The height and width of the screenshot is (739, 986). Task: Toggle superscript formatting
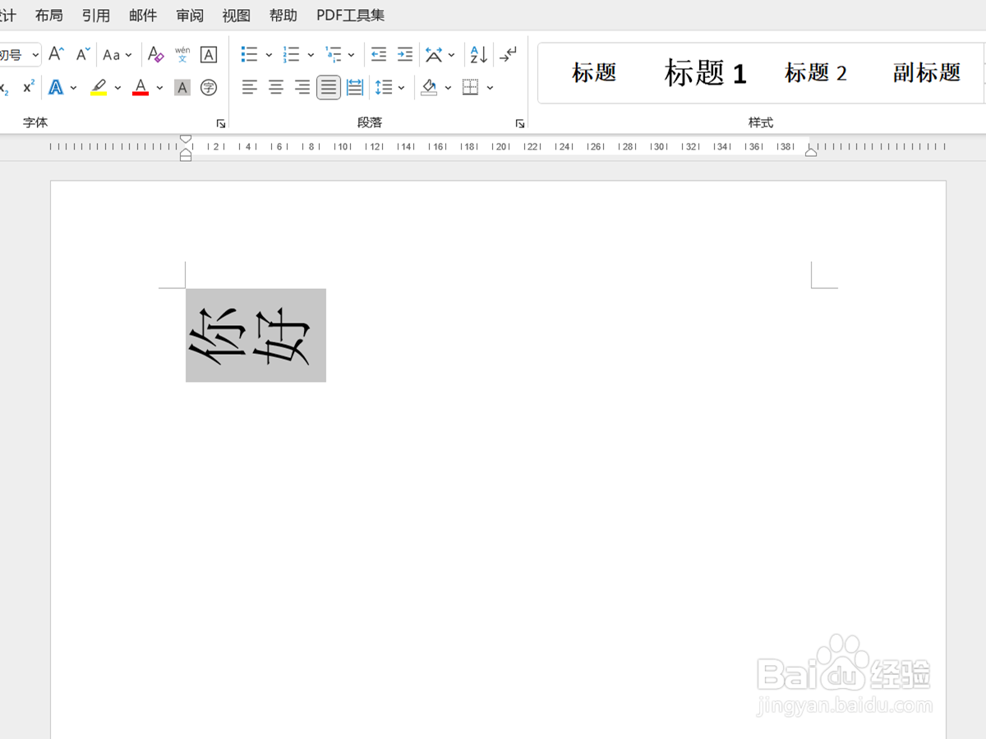pyautogui.click(x=29, y=87)
